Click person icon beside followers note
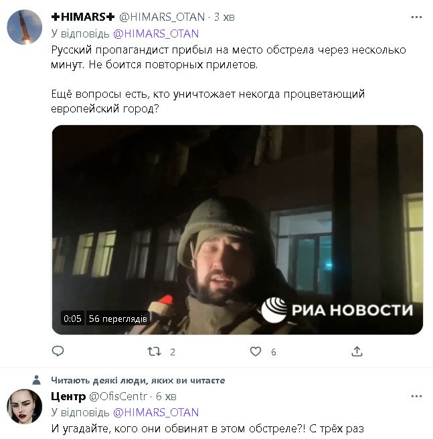The width and height of the screenshot is (433, 439). click(36, 380)
